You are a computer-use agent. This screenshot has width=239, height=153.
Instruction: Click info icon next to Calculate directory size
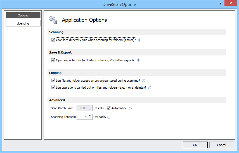pos(139,40)
